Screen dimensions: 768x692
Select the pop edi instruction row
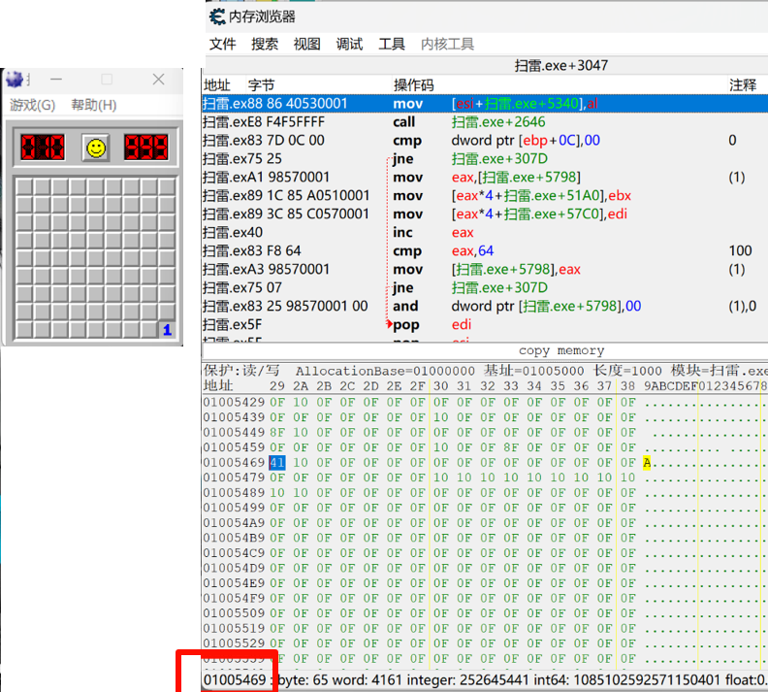pos(485,324)
